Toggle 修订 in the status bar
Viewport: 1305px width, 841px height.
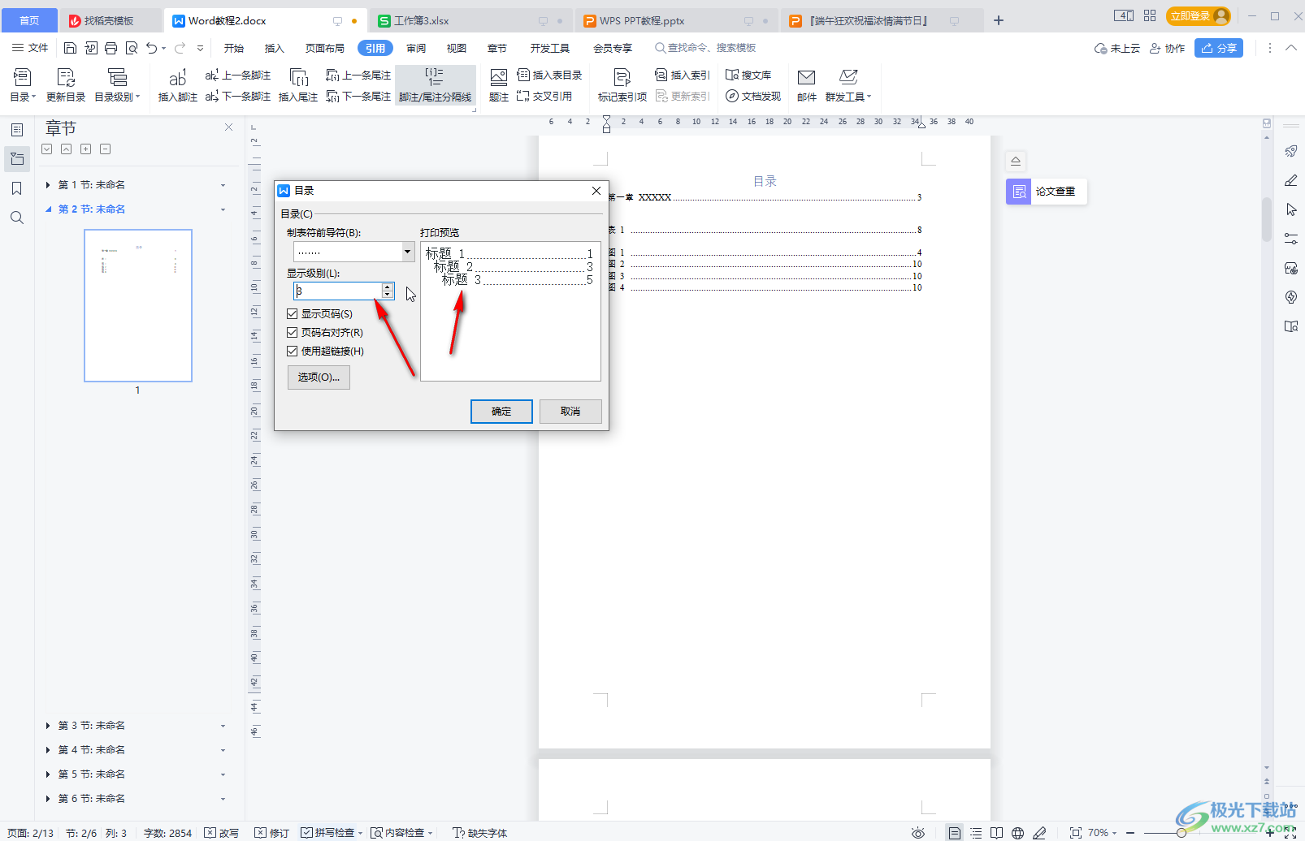tap(272, 833)
